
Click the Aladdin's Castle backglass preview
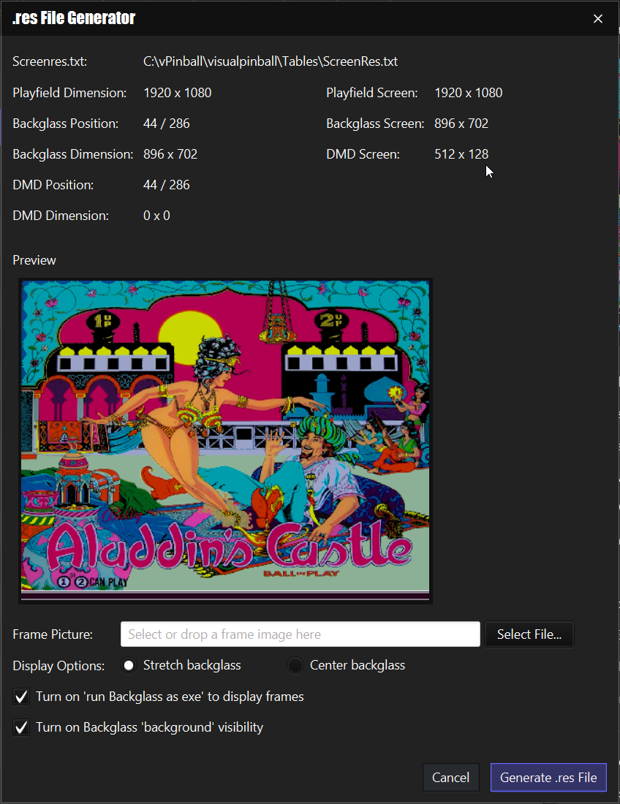click(225, 441)
